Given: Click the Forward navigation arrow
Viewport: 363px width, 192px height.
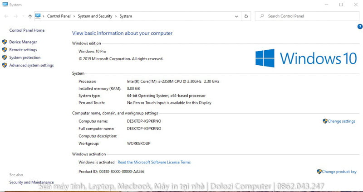Looking at the screenshot, I should click(x=16, y=16).
